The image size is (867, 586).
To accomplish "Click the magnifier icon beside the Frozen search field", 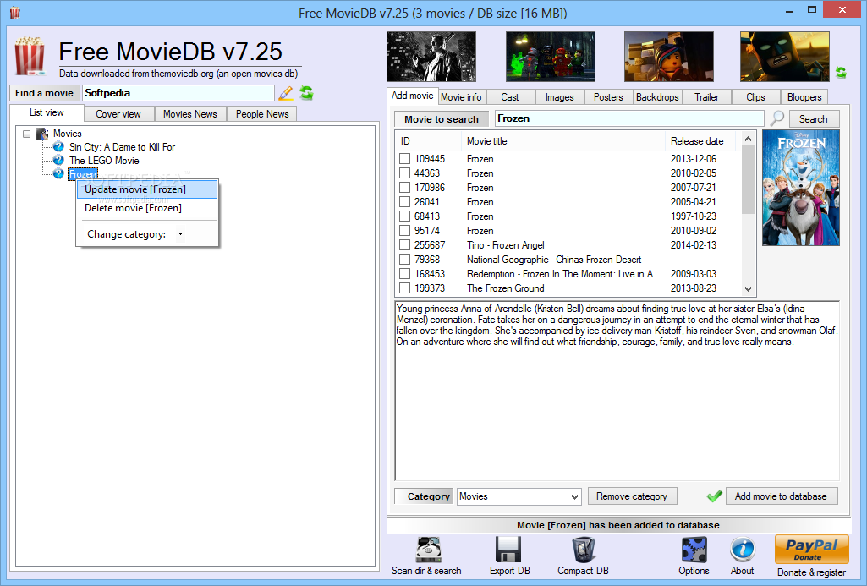I will [x=776, y=118].
